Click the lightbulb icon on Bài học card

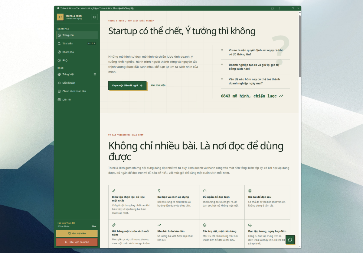tap(159, 191)
